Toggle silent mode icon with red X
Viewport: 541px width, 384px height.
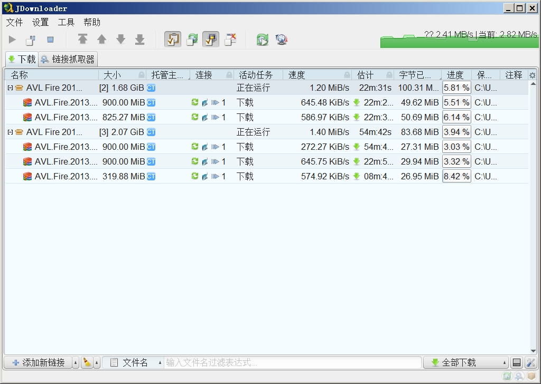230,39
